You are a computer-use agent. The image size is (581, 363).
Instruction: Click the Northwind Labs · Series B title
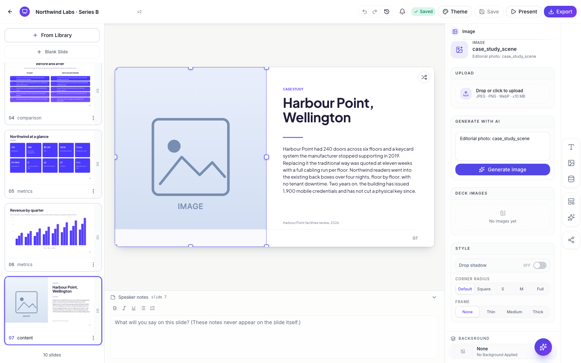67,12
